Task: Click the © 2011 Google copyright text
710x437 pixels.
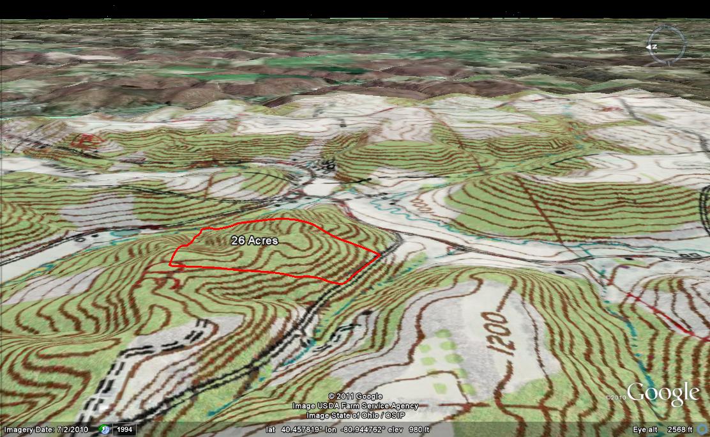Action: click(x=355, y=396)
